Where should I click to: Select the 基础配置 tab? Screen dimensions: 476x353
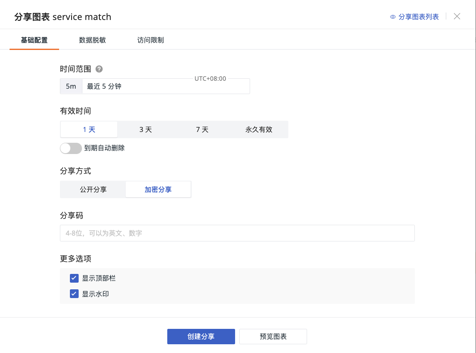coord(34,40)
